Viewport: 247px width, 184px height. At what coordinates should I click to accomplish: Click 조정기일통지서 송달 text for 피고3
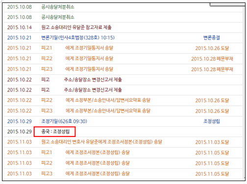[94, 69]
